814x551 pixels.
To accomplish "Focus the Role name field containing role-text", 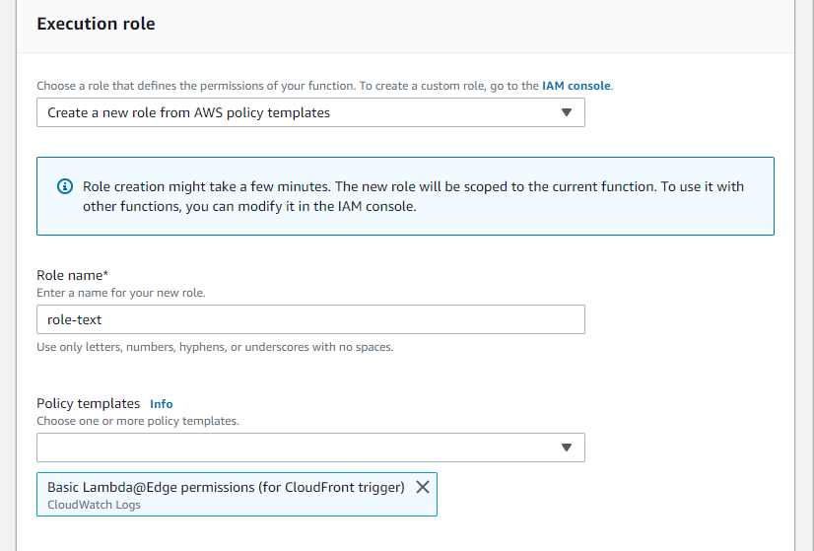I will point(310,319).
